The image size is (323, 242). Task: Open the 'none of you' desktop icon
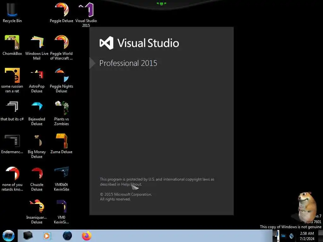point(12,179)
